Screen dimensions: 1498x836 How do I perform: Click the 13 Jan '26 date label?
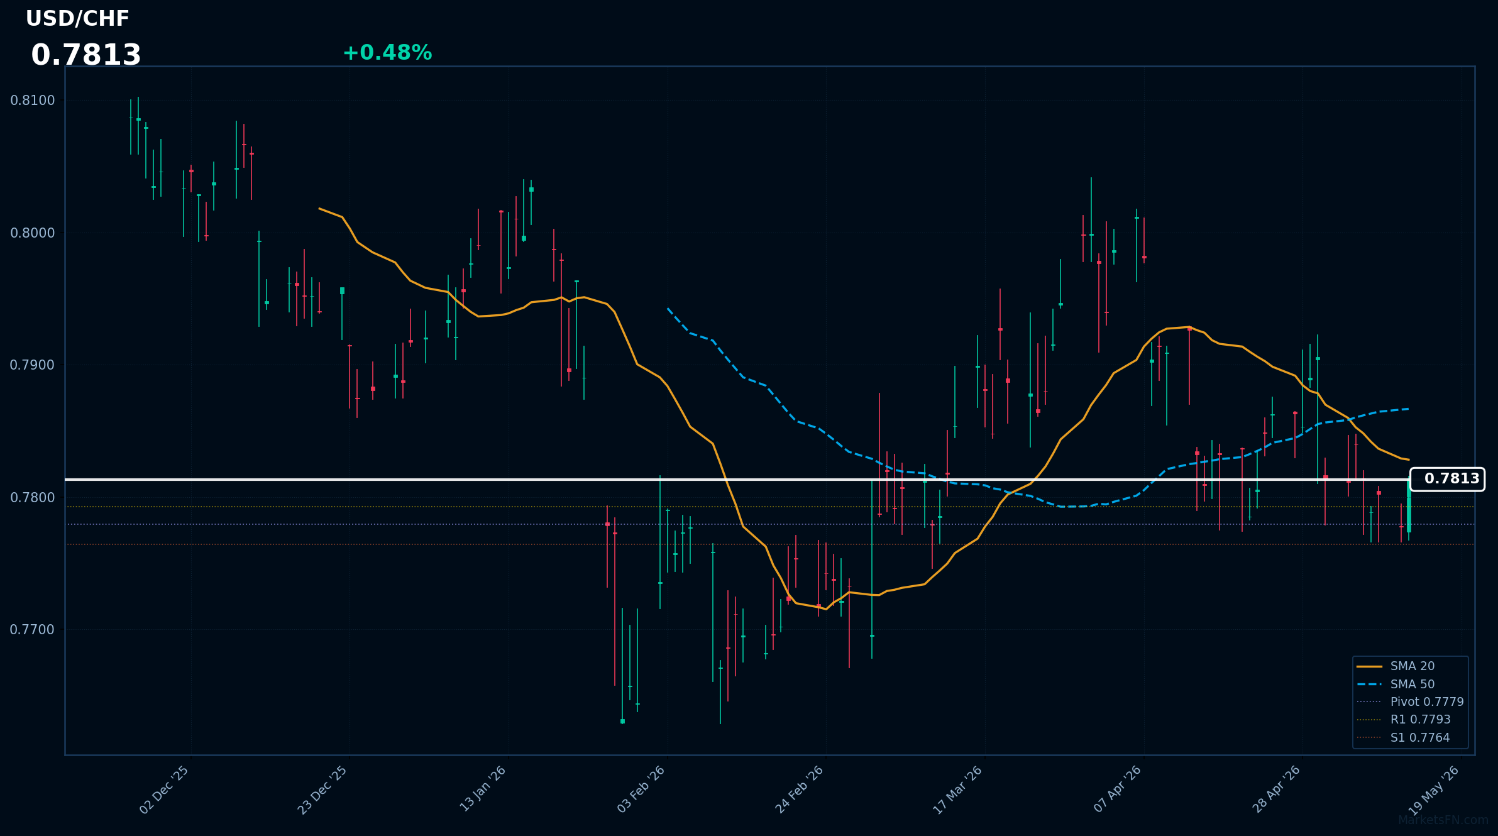[483, 789]
